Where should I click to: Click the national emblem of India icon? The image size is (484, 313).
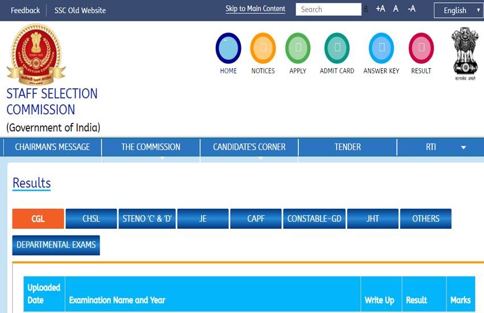click(465, 51)
